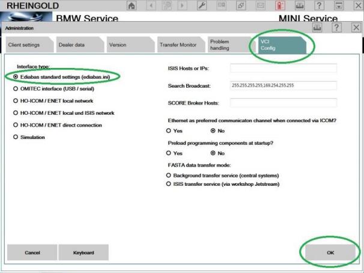This screenshot has height=273, width=364.
Task: Open help in the Administration dialog
Action: 336,28
